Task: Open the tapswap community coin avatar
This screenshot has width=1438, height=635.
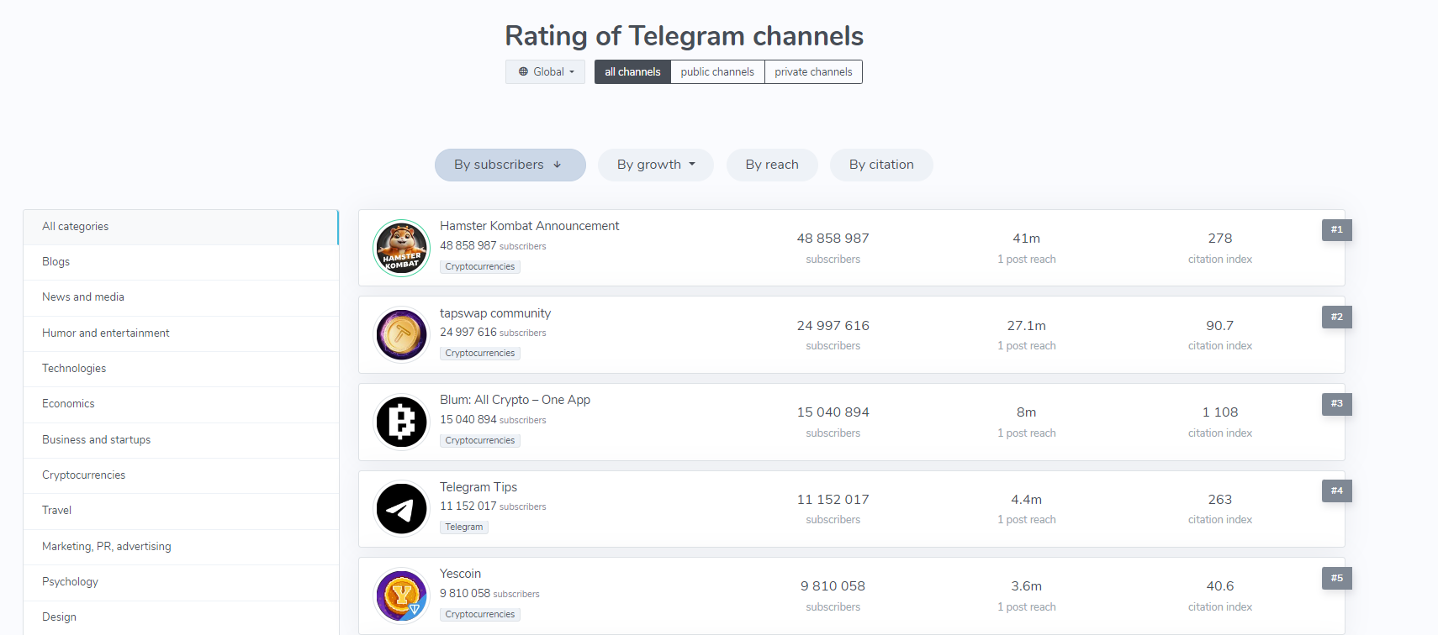Action: tap(401, 334)
